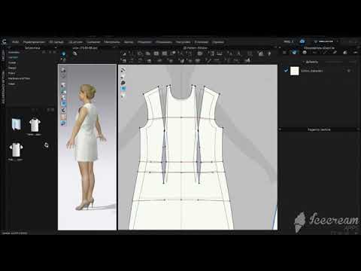Select the default fabric name in object browser
The height and width of the screenshot is (271, 361).
pos(311,71)
